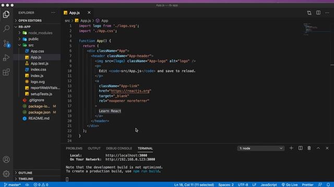Create a new terminal with plus icon
The height and width of the screenshot is (187, 334).
[291, 148]
